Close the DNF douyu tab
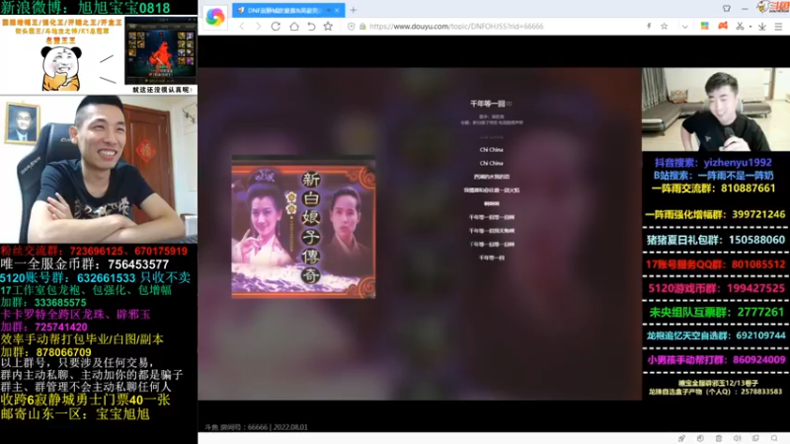 (337, 10)
